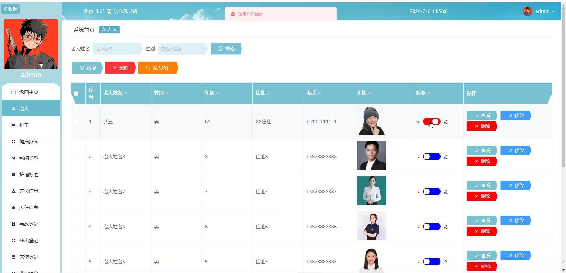The image size is (566, 273).
Task: Open 健康新闻 sidebar menu item
Action: tap(31, 142)
